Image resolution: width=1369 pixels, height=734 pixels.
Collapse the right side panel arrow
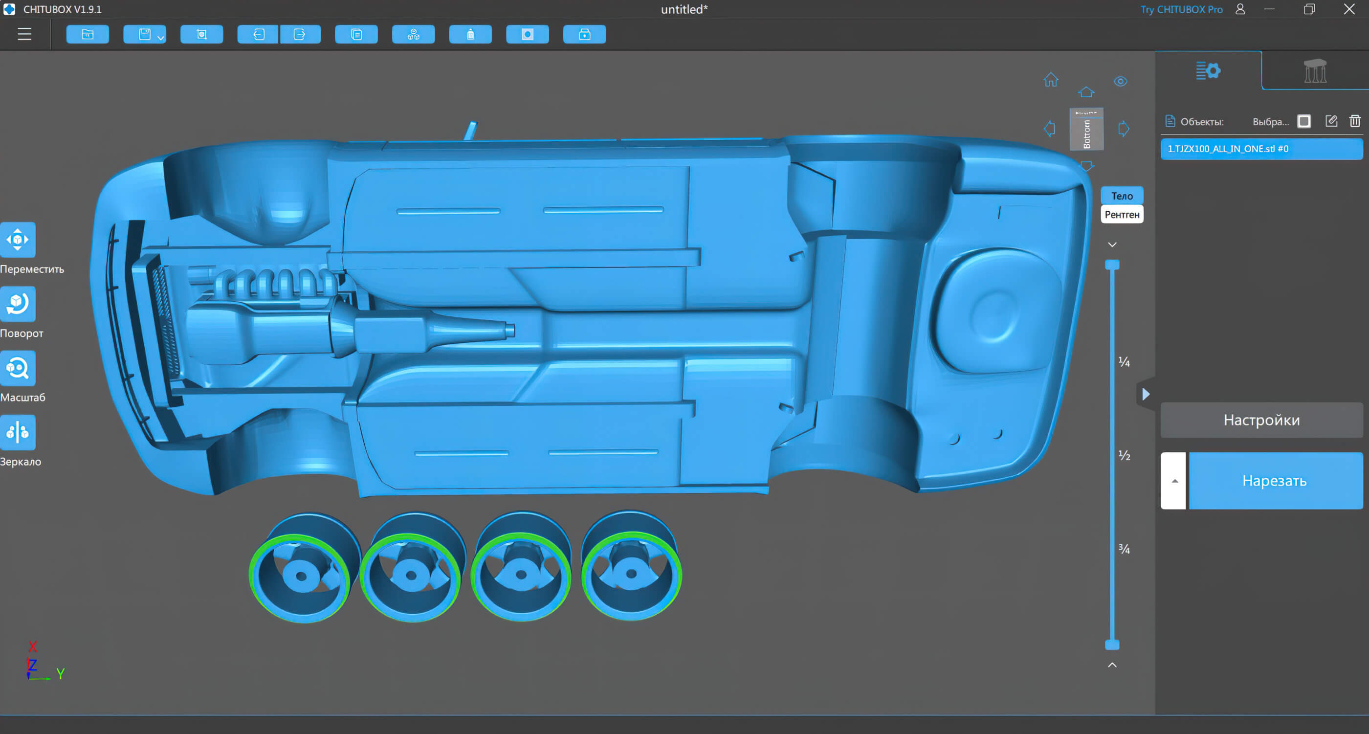1146,394
